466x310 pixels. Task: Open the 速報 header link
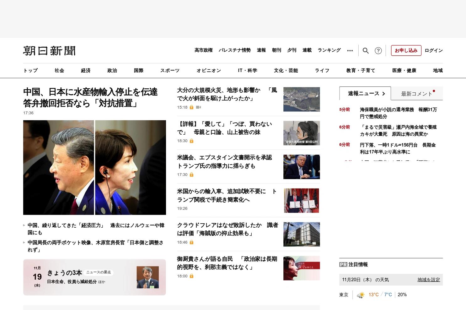coord(261,50)
